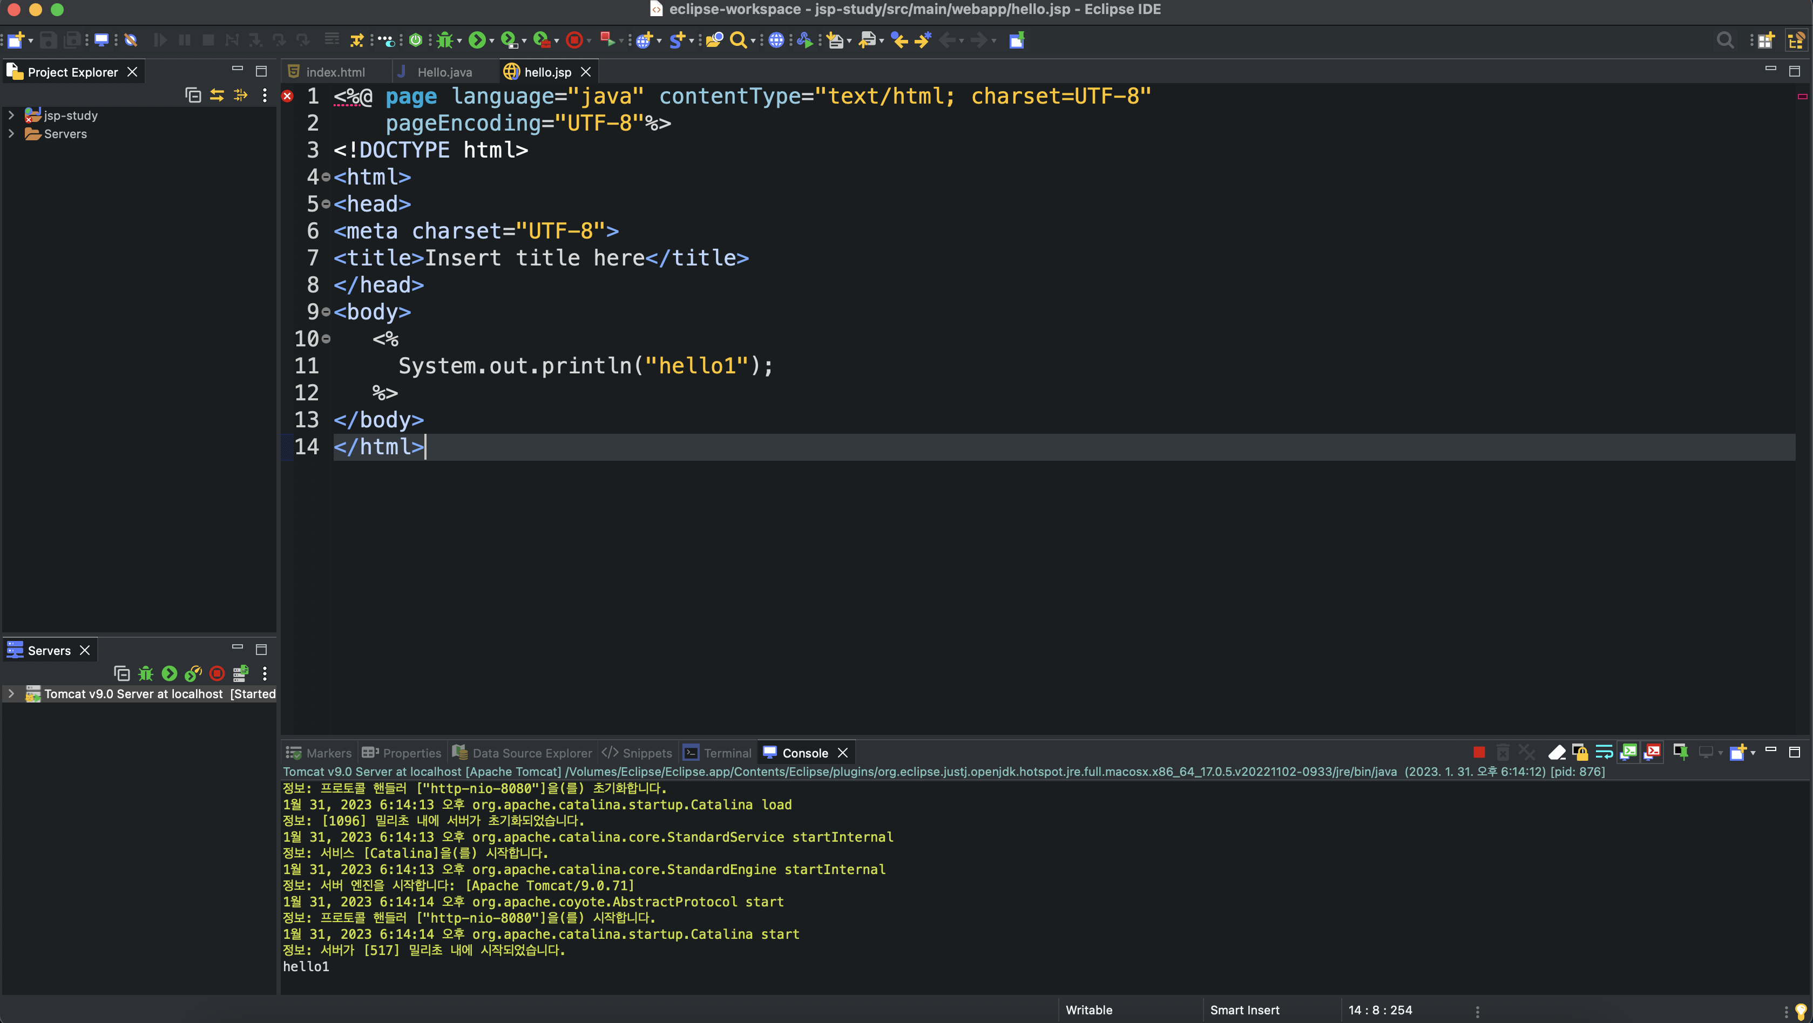Viewport: 1813px width, 1023px height.
Task: Pin the Console view
Action: coord(1681,752)
